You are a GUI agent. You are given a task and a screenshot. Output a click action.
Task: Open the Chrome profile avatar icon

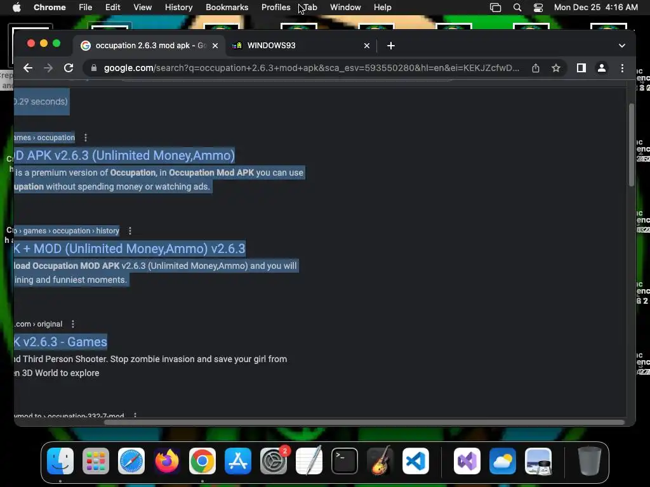point(602,68)
